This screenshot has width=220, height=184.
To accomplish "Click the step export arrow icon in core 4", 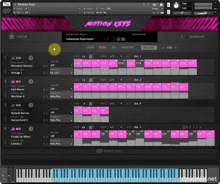I will (x=185, y=127).
